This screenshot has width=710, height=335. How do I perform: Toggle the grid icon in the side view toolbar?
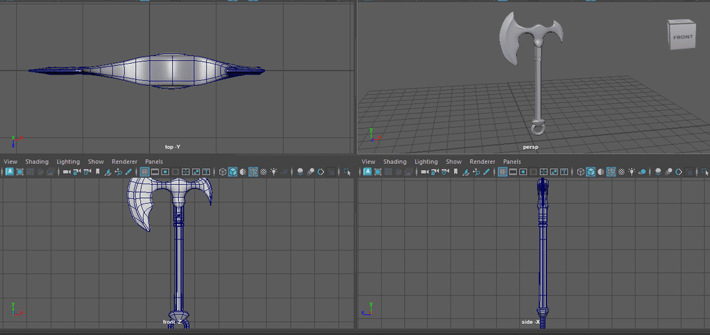[x=502, y=172]
